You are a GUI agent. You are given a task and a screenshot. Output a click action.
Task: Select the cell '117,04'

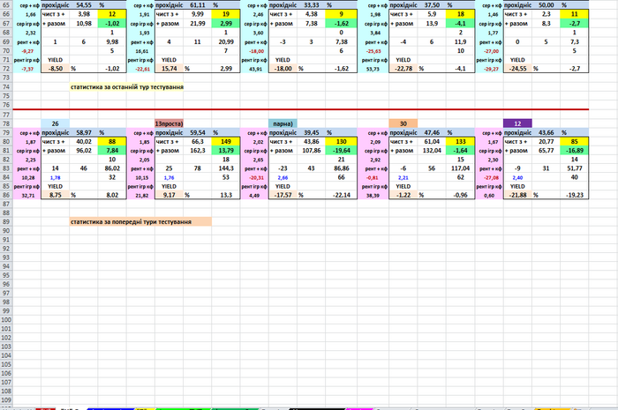(x=460, y=168)
